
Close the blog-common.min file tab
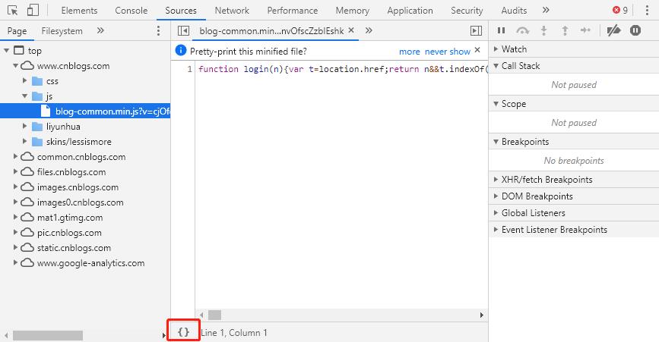351,30
